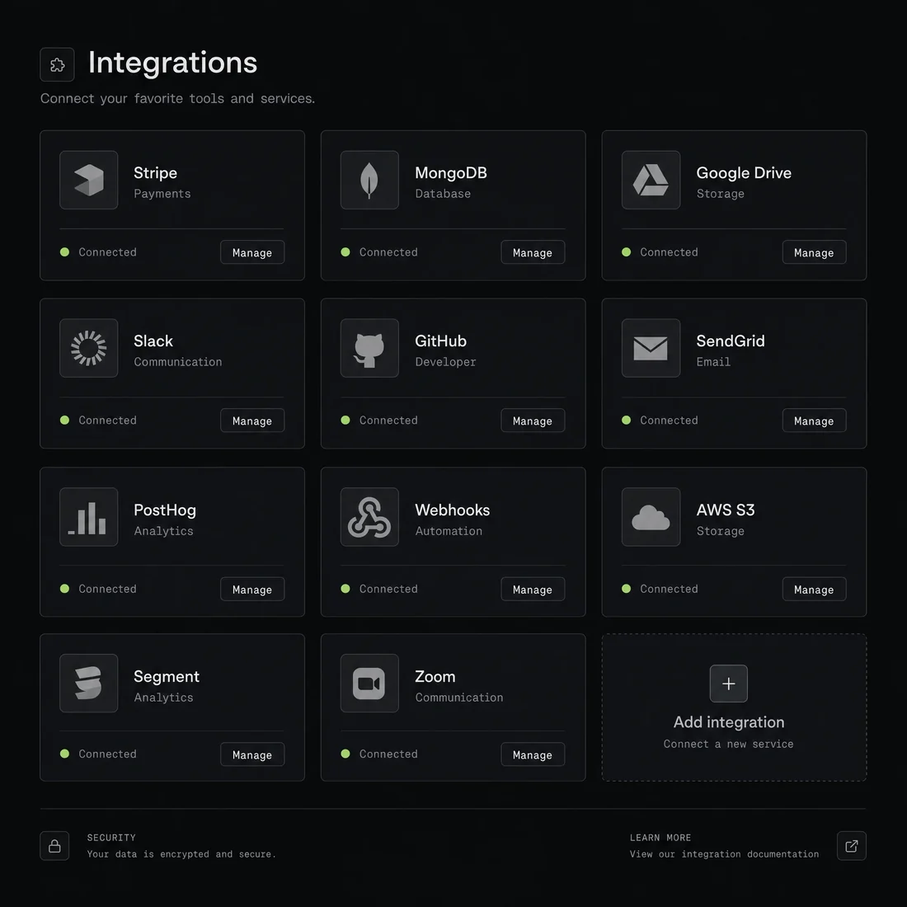
Task: Click the Integrations page heading
Action: [172, 63]
